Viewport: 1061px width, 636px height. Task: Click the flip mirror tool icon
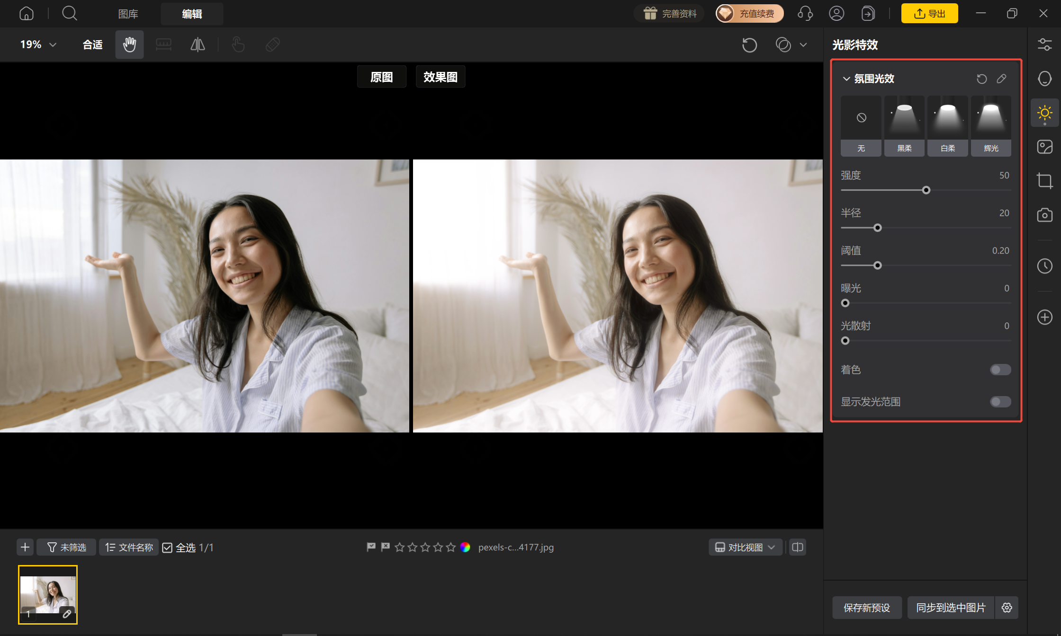tap(198, 44)
